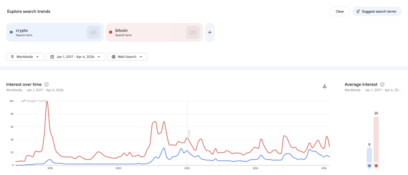
Task: Open the Jan 1, 2017 - Apr 6, 2026 date dropdown
Action: click(x=76, y=57)
